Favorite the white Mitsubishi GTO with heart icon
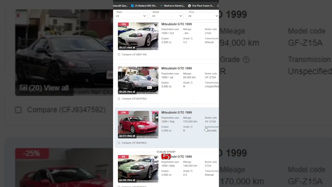Viewport: 332px width, 187px height. tap(156, 25)
